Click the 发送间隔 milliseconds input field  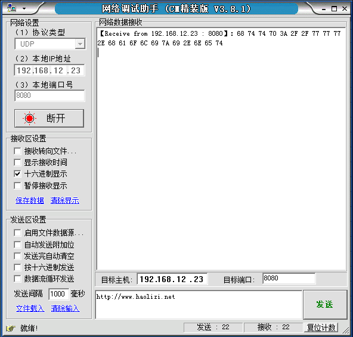pos(58,294)
